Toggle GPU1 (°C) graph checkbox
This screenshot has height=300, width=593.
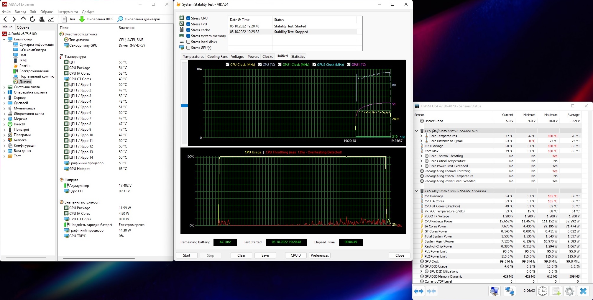click(349, 64)
